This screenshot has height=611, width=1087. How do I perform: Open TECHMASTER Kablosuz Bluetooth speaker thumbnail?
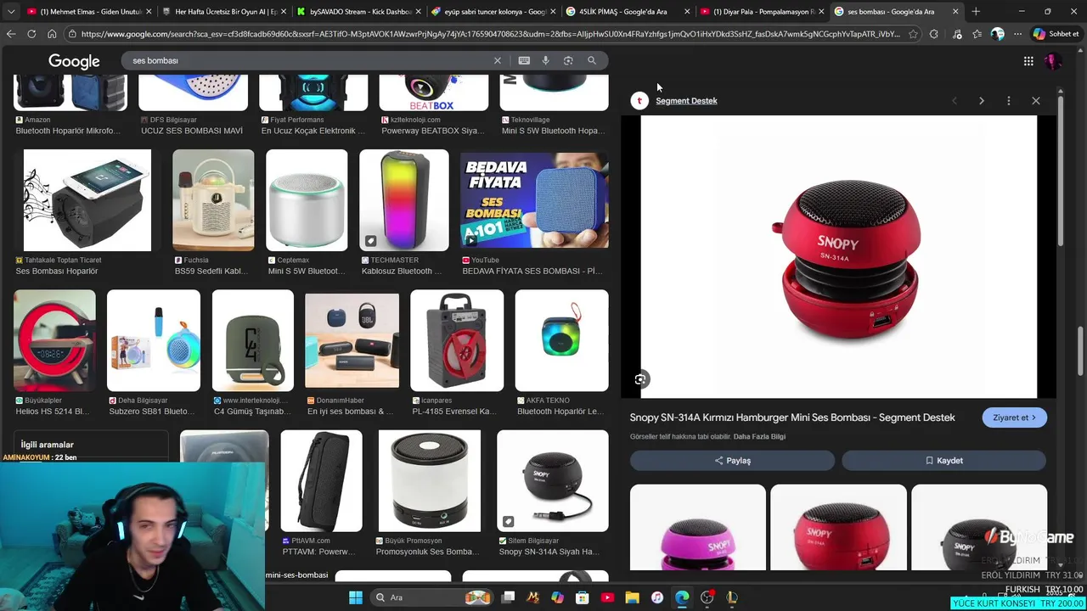[404, 200]
